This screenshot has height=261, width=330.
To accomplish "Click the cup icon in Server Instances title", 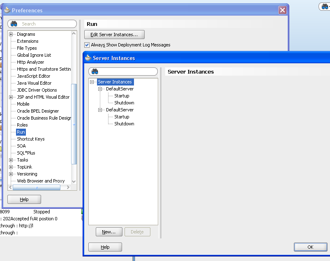I will [88, 58].
